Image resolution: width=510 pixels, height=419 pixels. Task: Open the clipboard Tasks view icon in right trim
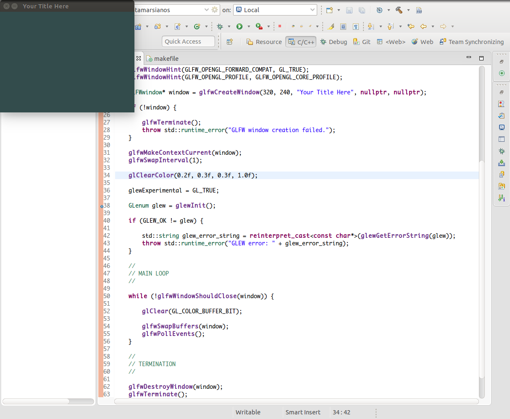click(x=502, y=116)
